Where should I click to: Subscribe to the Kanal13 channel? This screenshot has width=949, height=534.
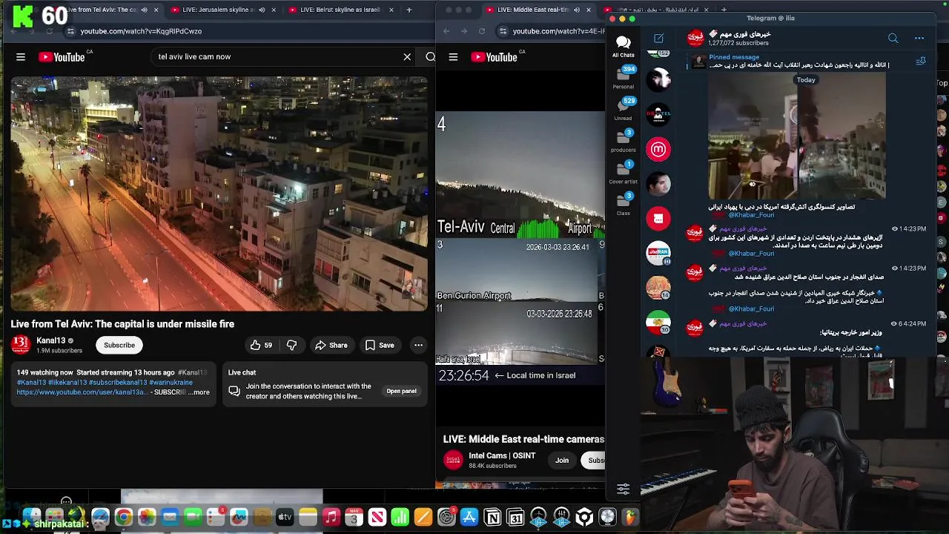click(119, 345)
